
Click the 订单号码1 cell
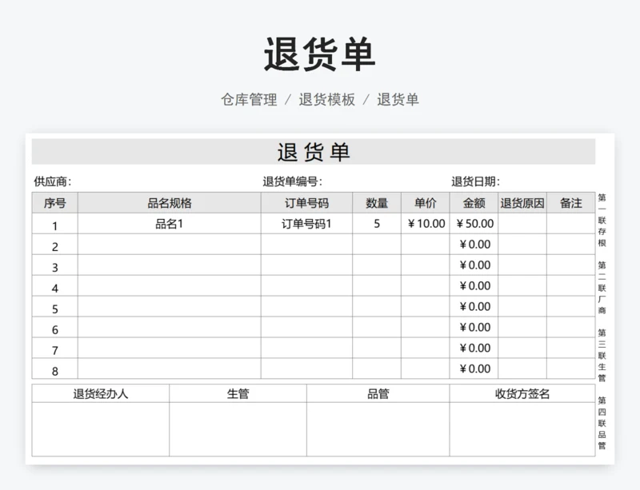tap(306, 224)
